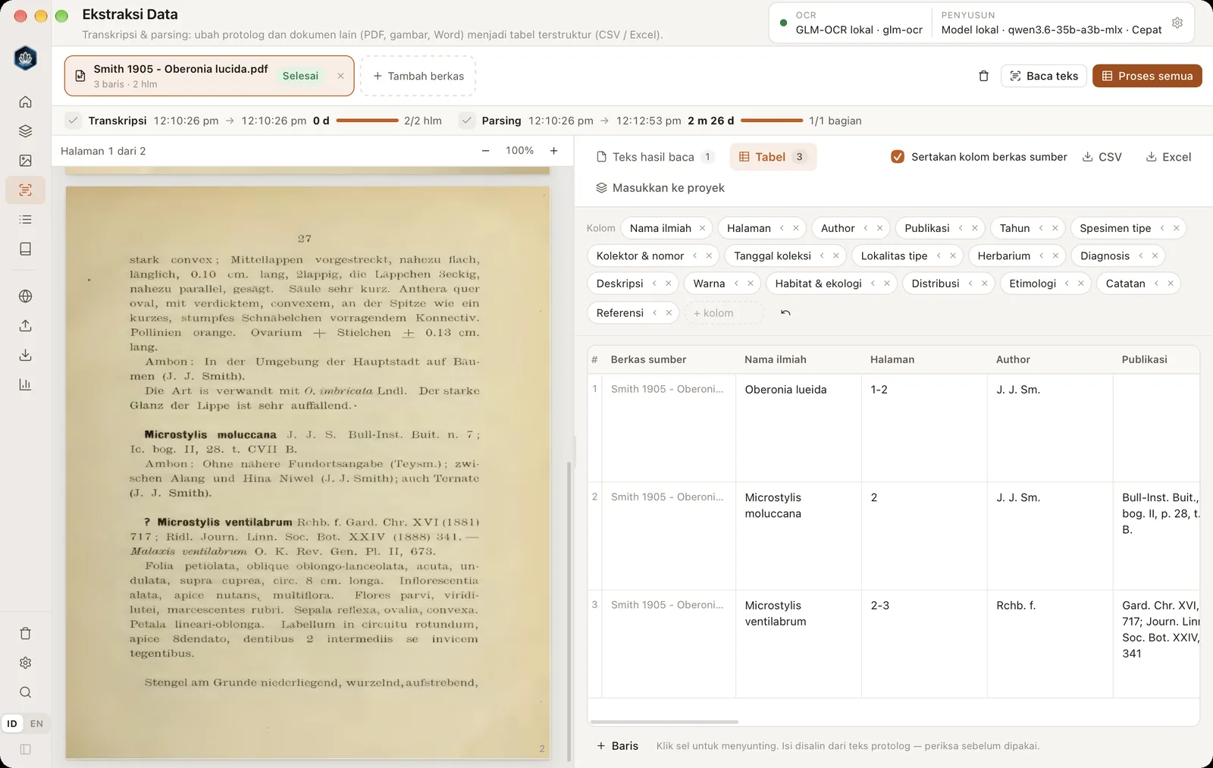Switch to the Tabel tab
Viewport: 1213px width, 768px height.
(773, 157)
